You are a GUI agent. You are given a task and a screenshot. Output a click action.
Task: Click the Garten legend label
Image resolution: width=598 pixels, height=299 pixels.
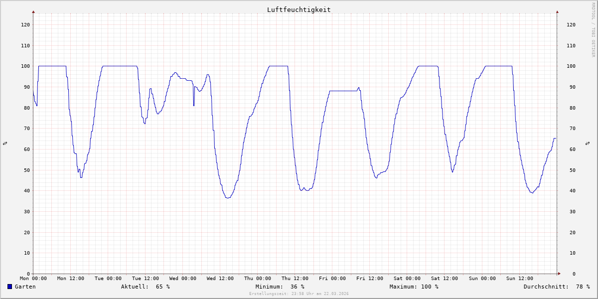(x=25, y=287)
